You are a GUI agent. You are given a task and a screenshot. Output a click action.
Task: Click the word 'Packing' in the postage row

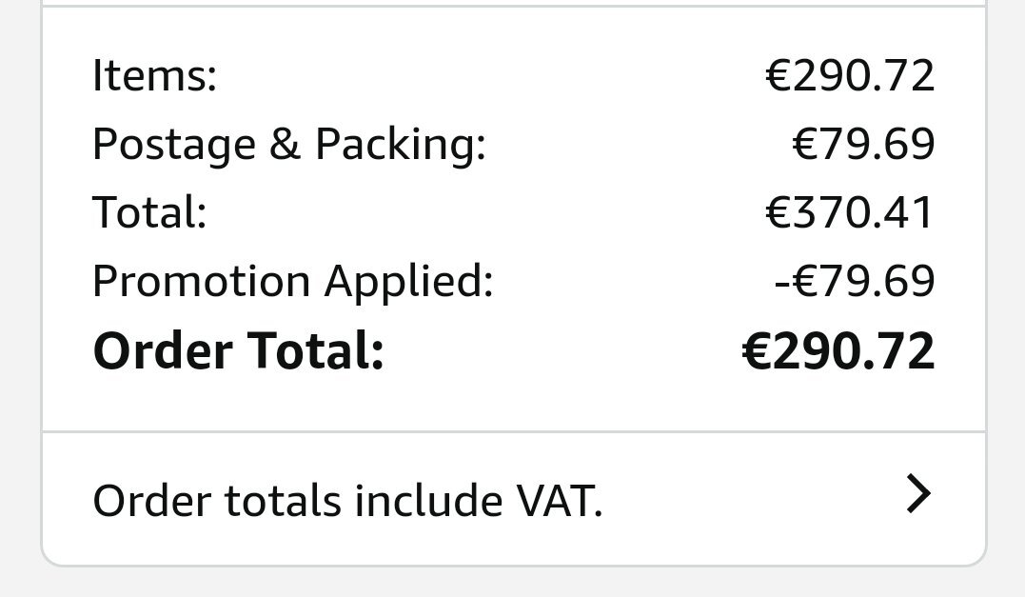tap(400, 144)
